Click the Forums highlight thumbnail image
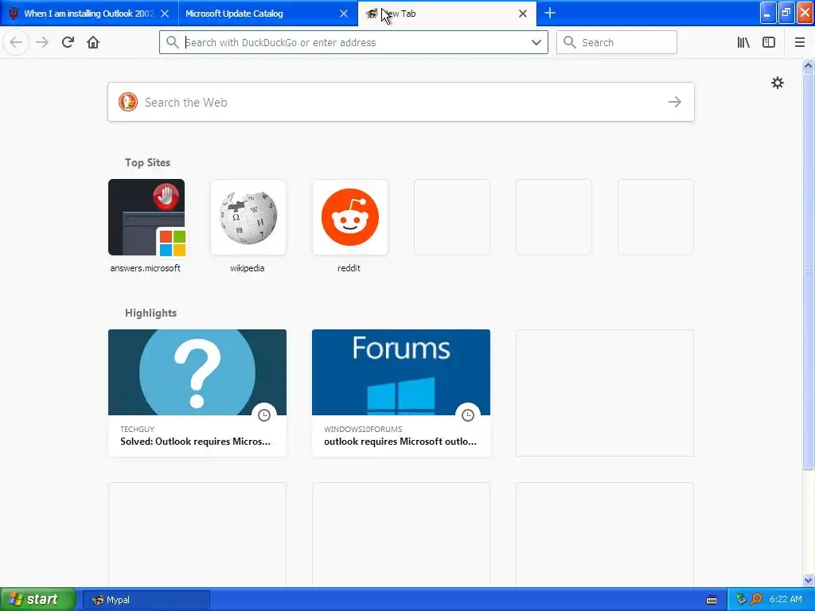 [x=401, y=372]
